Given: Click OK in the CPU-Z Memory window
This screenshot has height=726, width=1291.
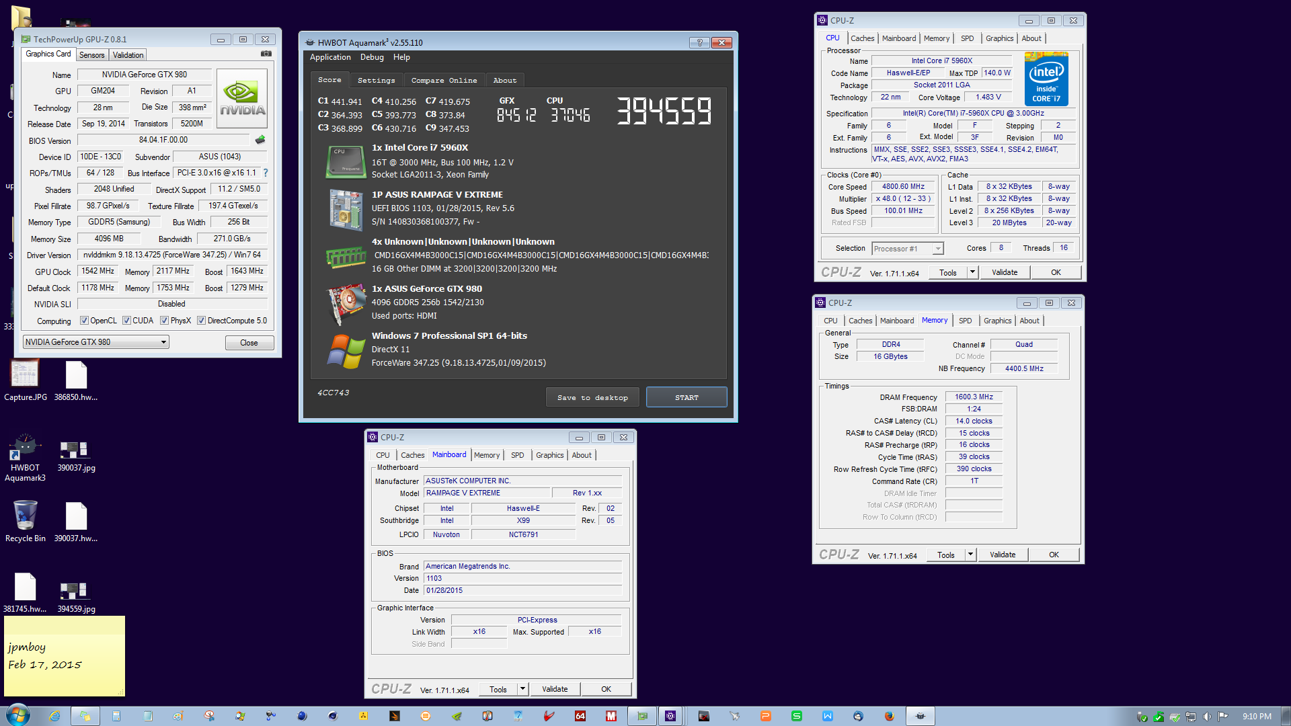Looking at the screenshot, I should (1054, 555).
